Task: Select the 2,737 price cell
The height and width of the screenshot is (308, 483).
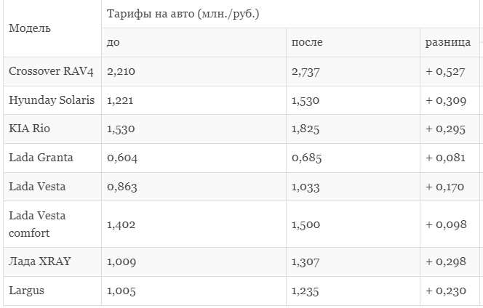Action: pos(306,71)
